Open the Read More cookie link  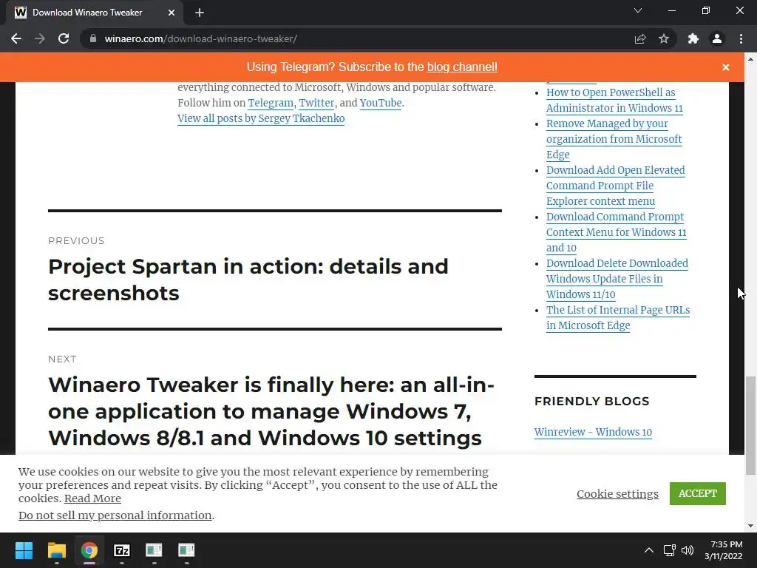coord(92,498)
